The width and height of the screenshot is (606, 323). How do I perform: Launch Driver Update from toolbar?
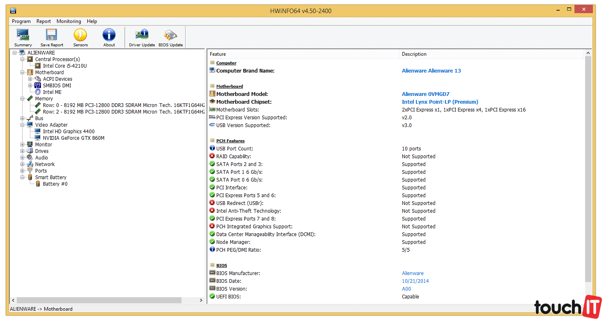click(142, 38)
